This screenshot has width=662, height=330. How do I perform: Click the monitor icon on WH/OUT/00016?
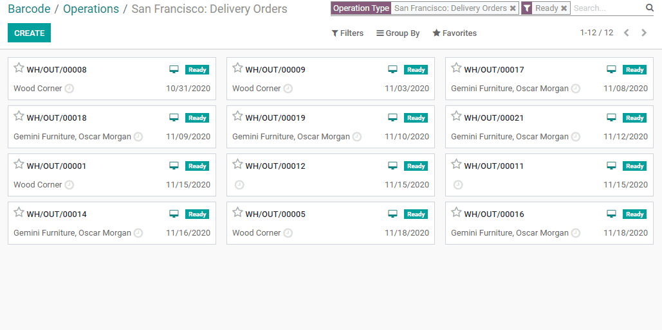tap(611, 214)
